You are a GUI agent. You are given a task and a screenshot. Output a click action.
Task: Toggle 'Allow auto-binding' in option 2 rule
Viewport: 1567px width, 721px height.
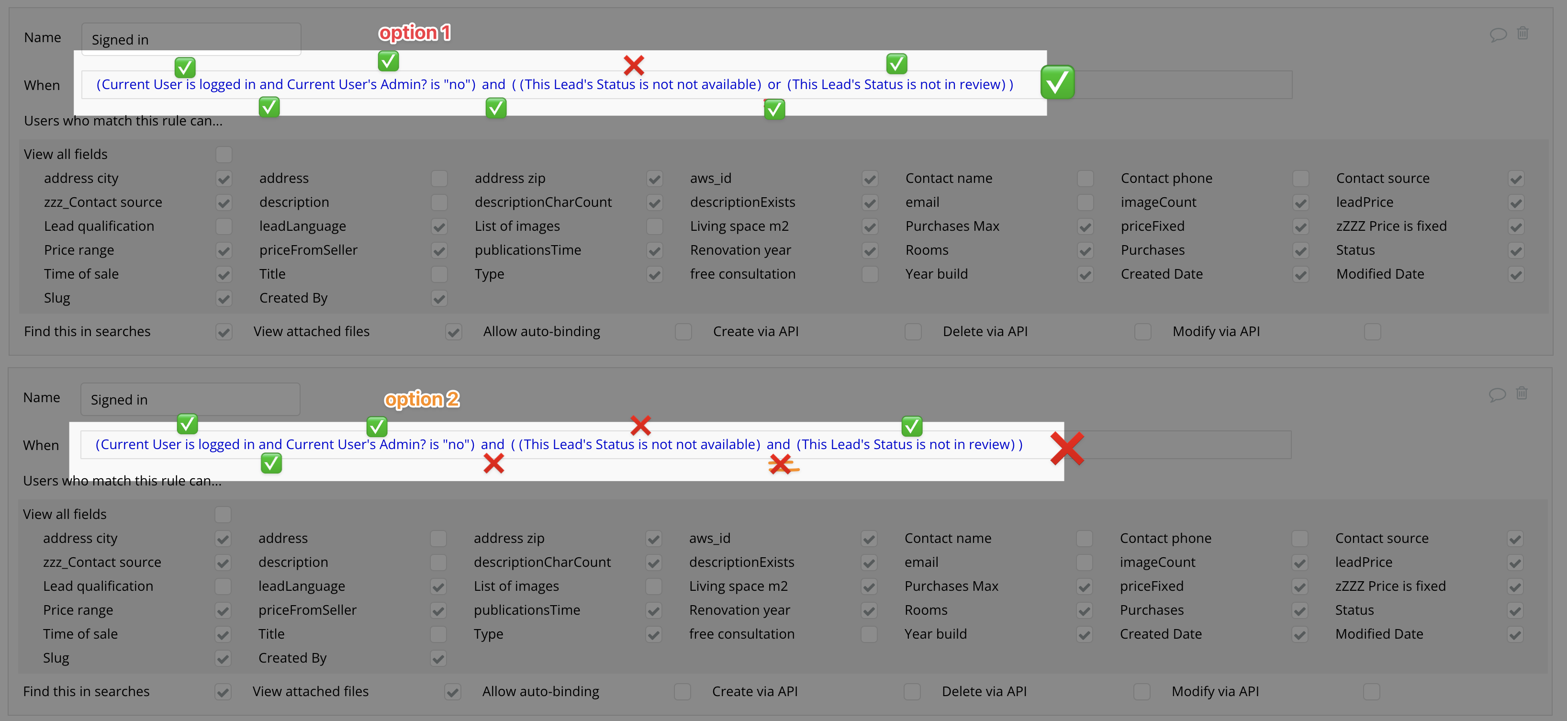(x=683, y=692)
